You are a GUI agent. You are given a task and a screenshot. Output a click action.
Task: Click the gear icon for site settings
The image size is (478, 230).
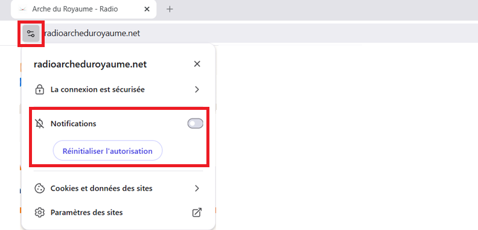[39, 212]
